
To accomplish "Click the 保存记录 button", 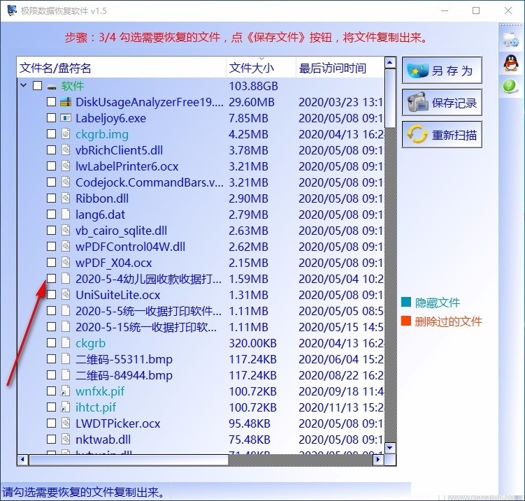I will [x=442, y=103].
